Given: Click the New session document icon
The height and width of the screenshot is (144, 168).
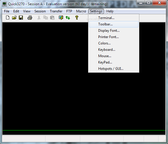Looking at the screenshot, I should 8,18.
